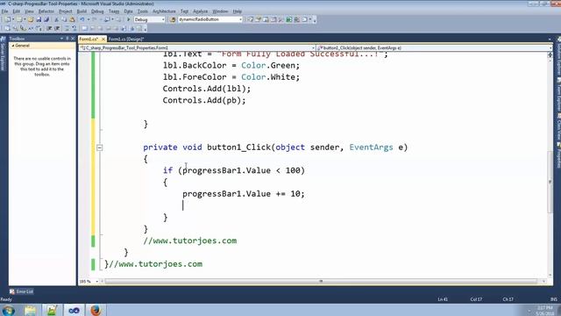The image size is (561, 316).
Task: Switch to Form1.cs [Design] tab
Action: [x=126, y=39]
